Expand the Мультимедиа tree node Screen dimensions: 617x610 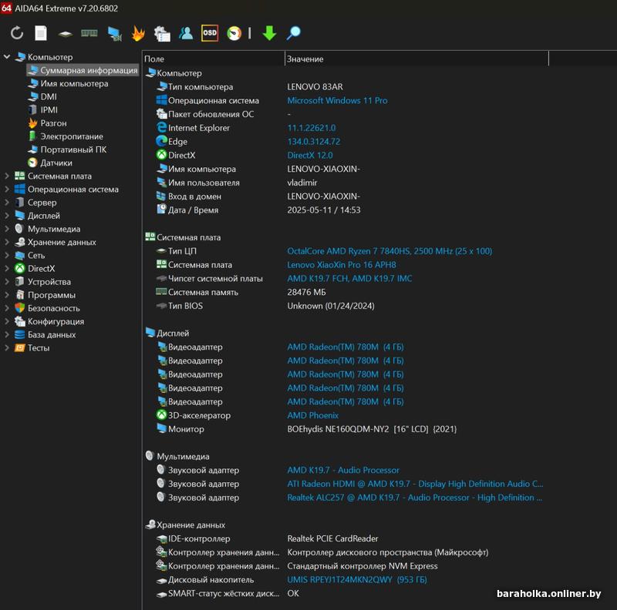(x=7, y=229)
